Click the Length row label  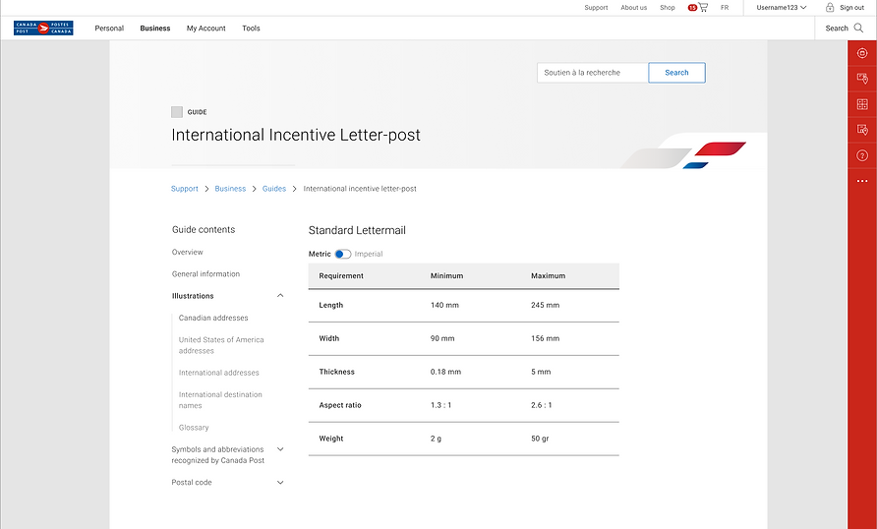point(331,305)
